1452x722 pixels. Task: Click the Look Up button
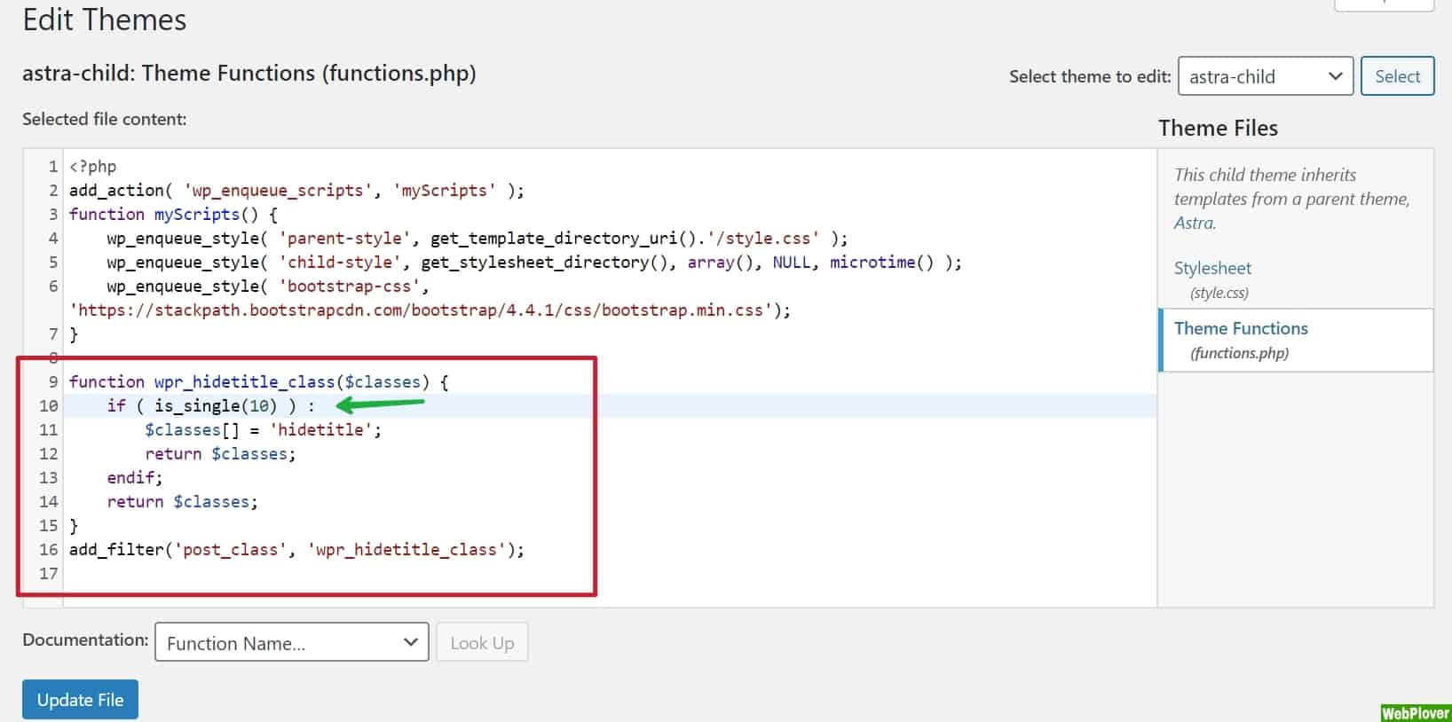click(482, 642)
